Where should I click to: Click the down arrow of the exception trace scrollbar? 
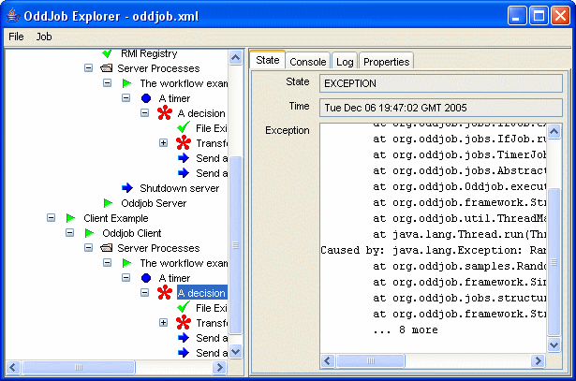(x=554, y=347)
